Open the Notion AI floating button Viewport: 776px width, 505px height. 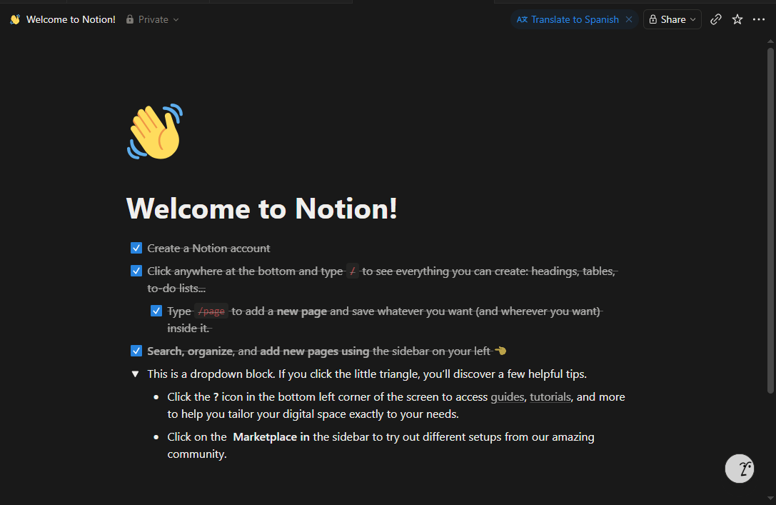pos(740,469)
